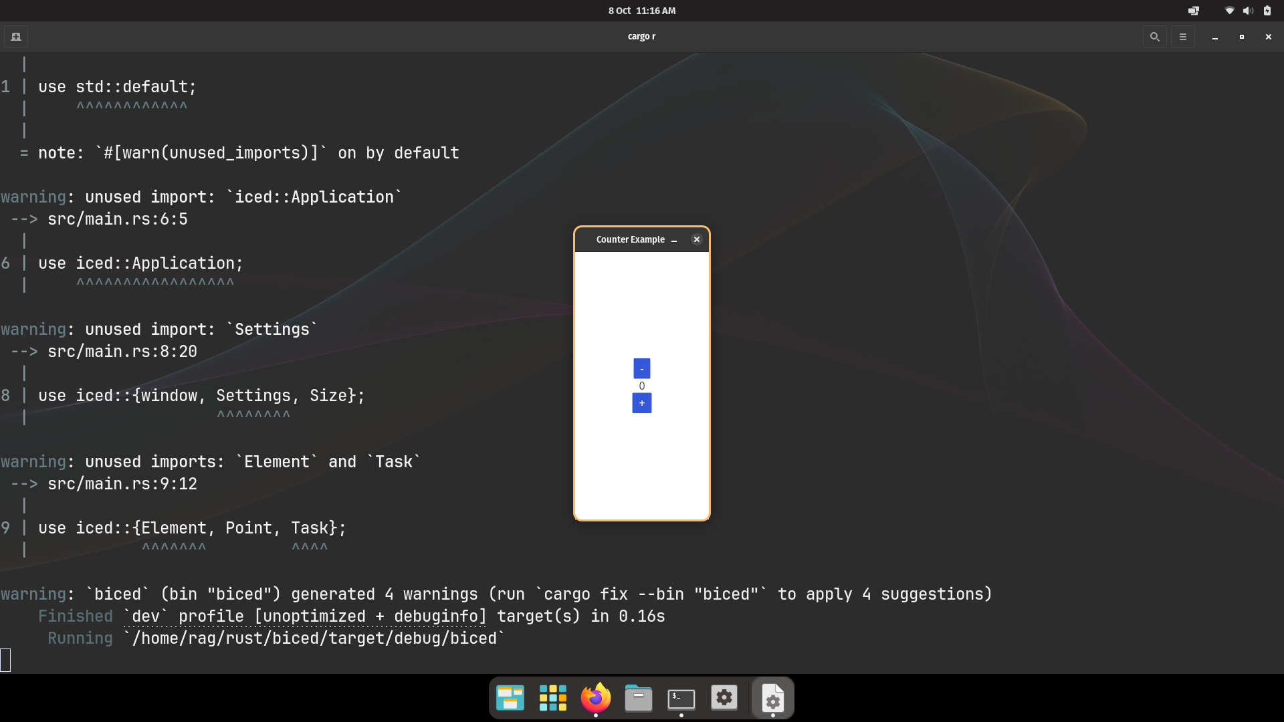
Task: Click the volume icon in the system tray
Action: [x=1248, y=11]
